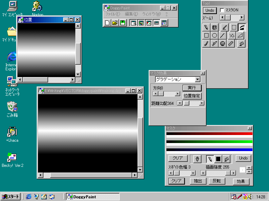Click right arrow of the zoom scrollbar

pyautogui.click(x=242, y=17)
